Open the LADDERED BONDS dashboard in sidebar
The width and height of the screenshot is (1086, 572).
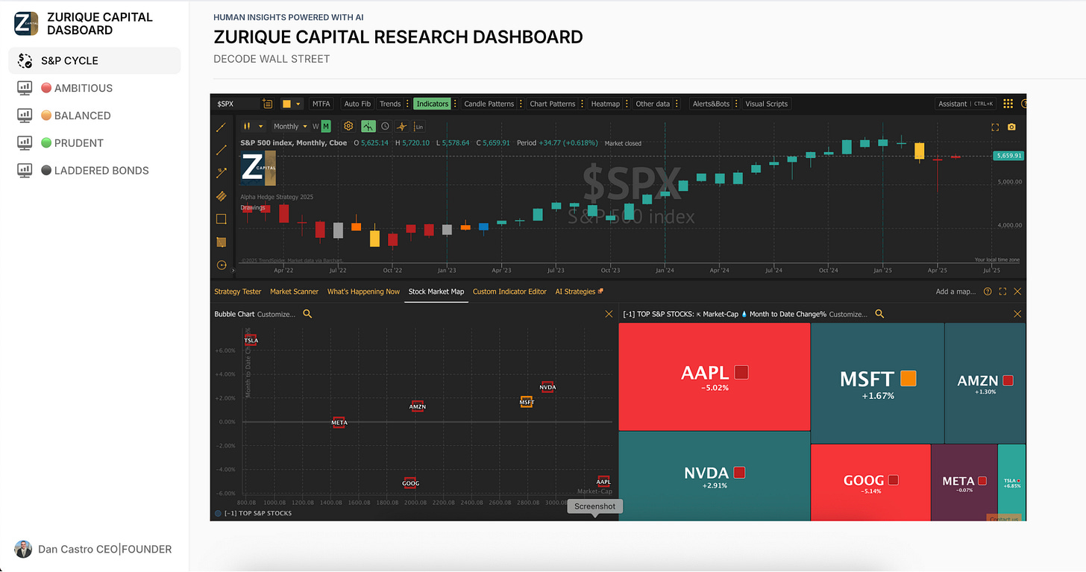(x=95, y=171)
